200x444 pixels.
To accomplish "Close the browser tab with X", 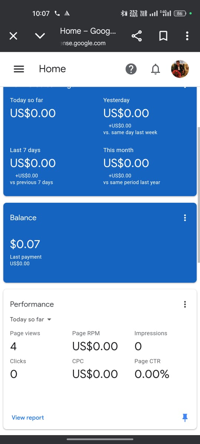I will pyautogui.click(x=13, y=36).
